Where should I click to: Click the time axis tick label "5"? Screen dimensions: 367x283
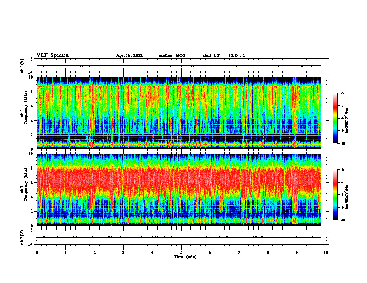[181, 252]
